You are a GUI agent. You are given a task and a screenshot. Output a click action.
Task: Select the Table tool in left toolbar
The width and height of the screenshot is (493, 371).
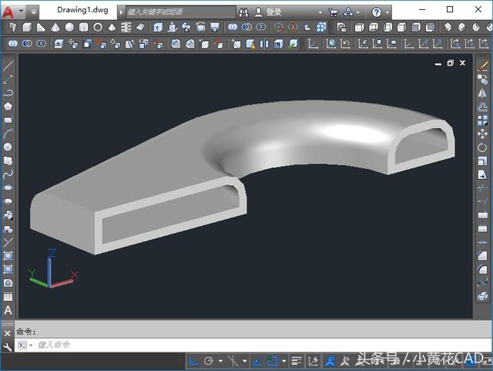(8, 297)
